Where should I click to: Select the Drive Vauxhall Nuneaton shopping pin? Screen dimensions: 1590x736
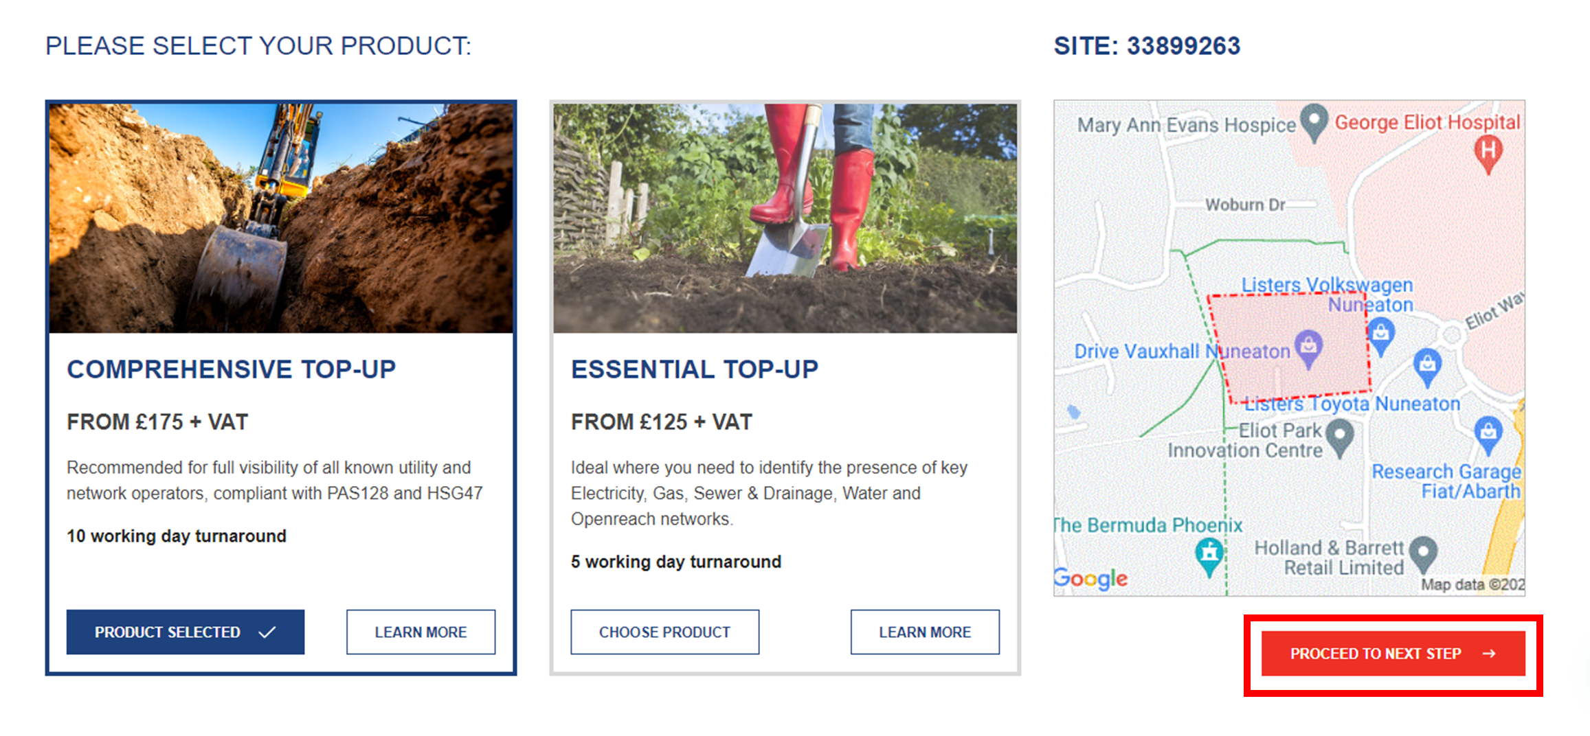tap(1308, 346)
